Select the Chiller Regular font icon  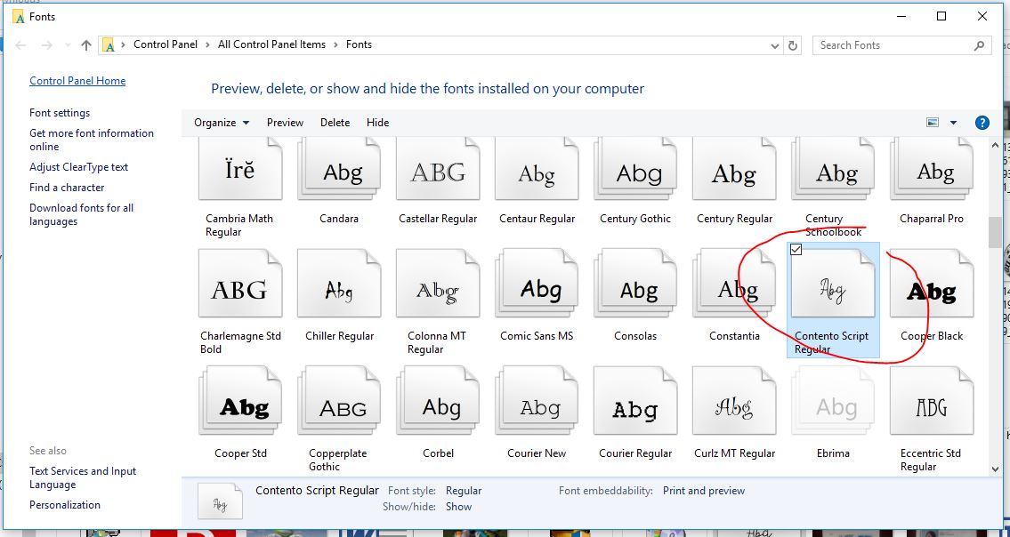[339, 284]
